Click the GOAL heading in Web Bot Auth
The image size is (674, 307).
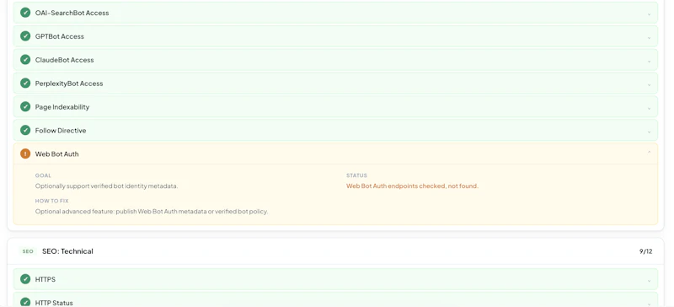[43, 175]
